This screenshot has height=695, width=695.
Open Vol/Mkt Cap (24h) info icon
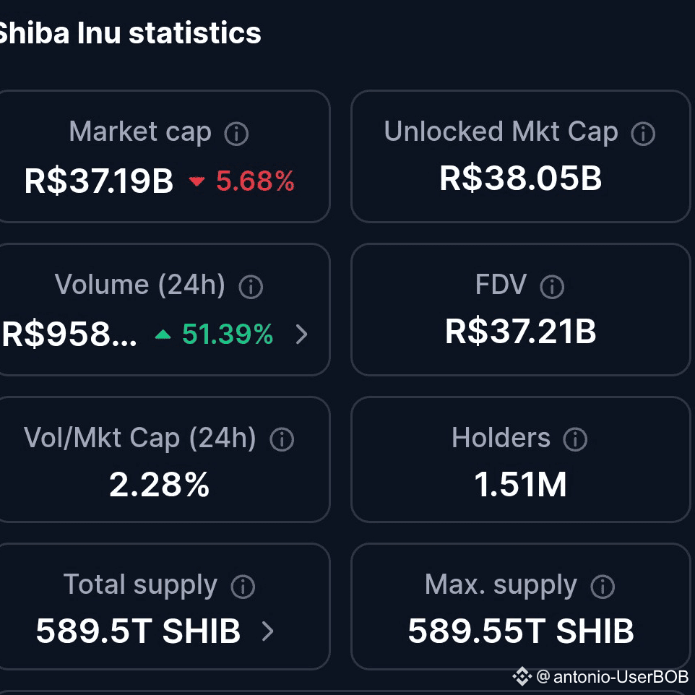(x=282, y=440)
